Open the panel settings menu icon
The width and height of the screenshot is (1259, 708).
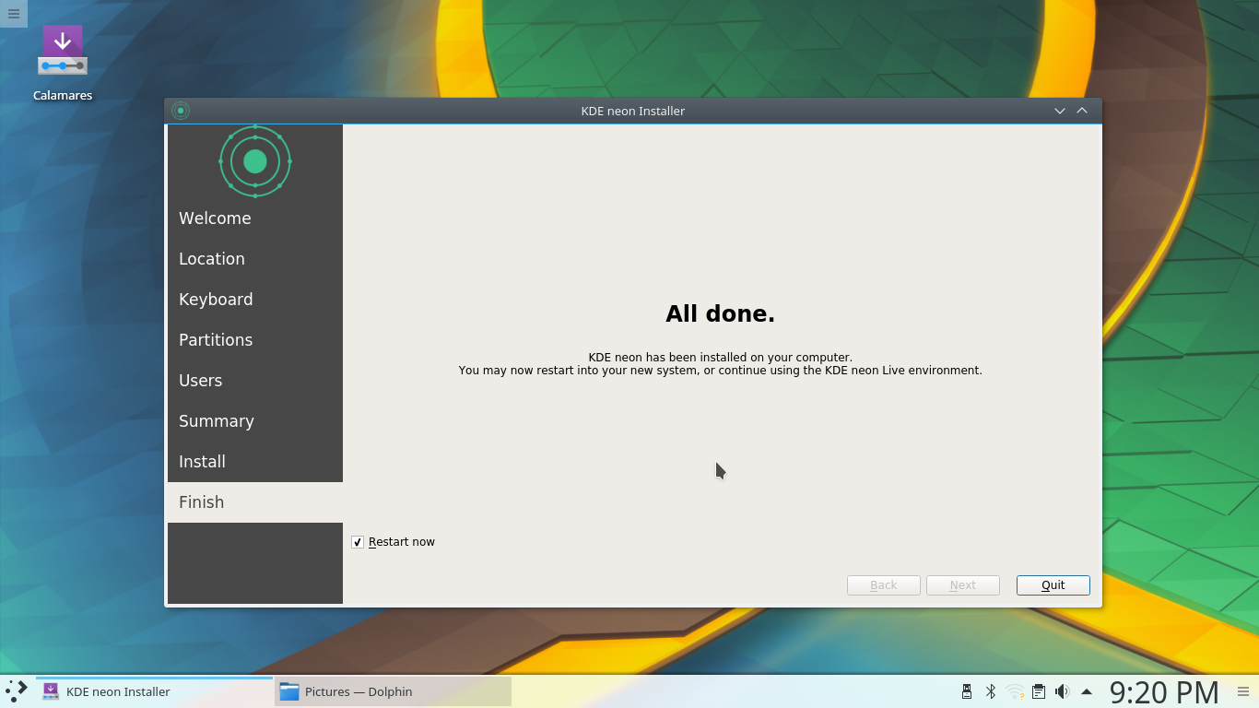click(x=1243, y=691)
